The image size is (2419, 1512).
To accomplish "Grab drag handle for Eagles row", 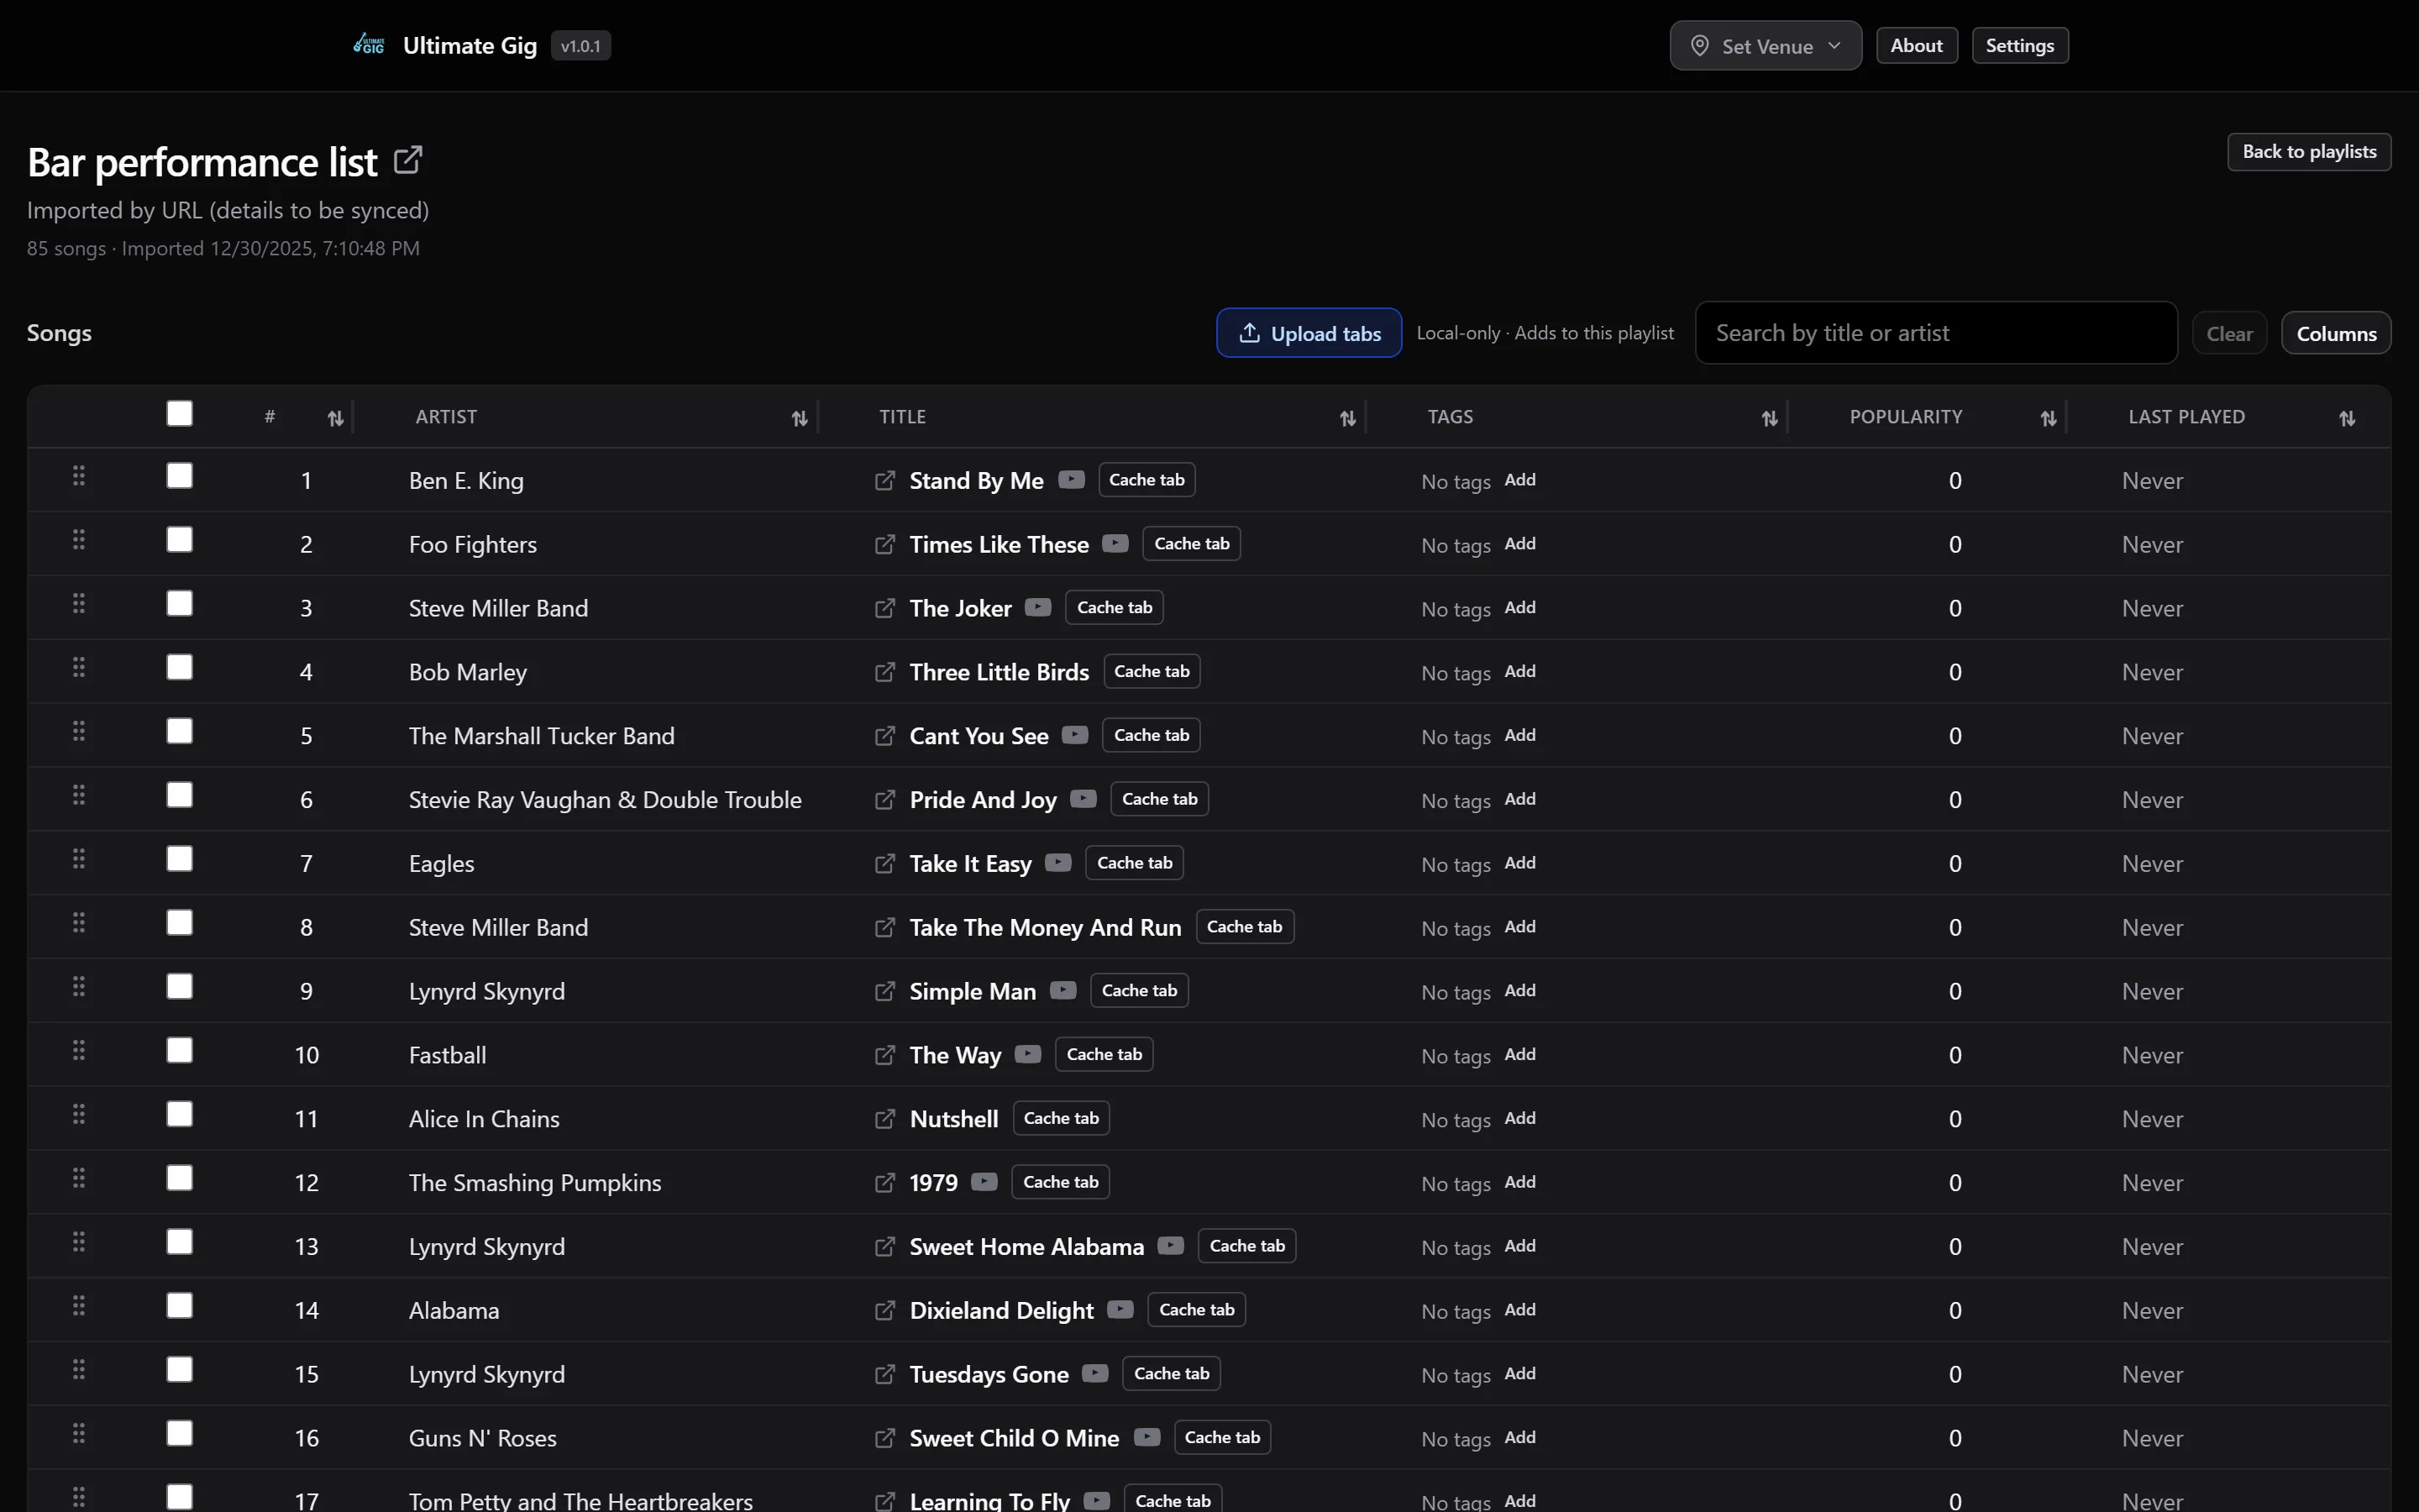I will click(x=79, y=860).
